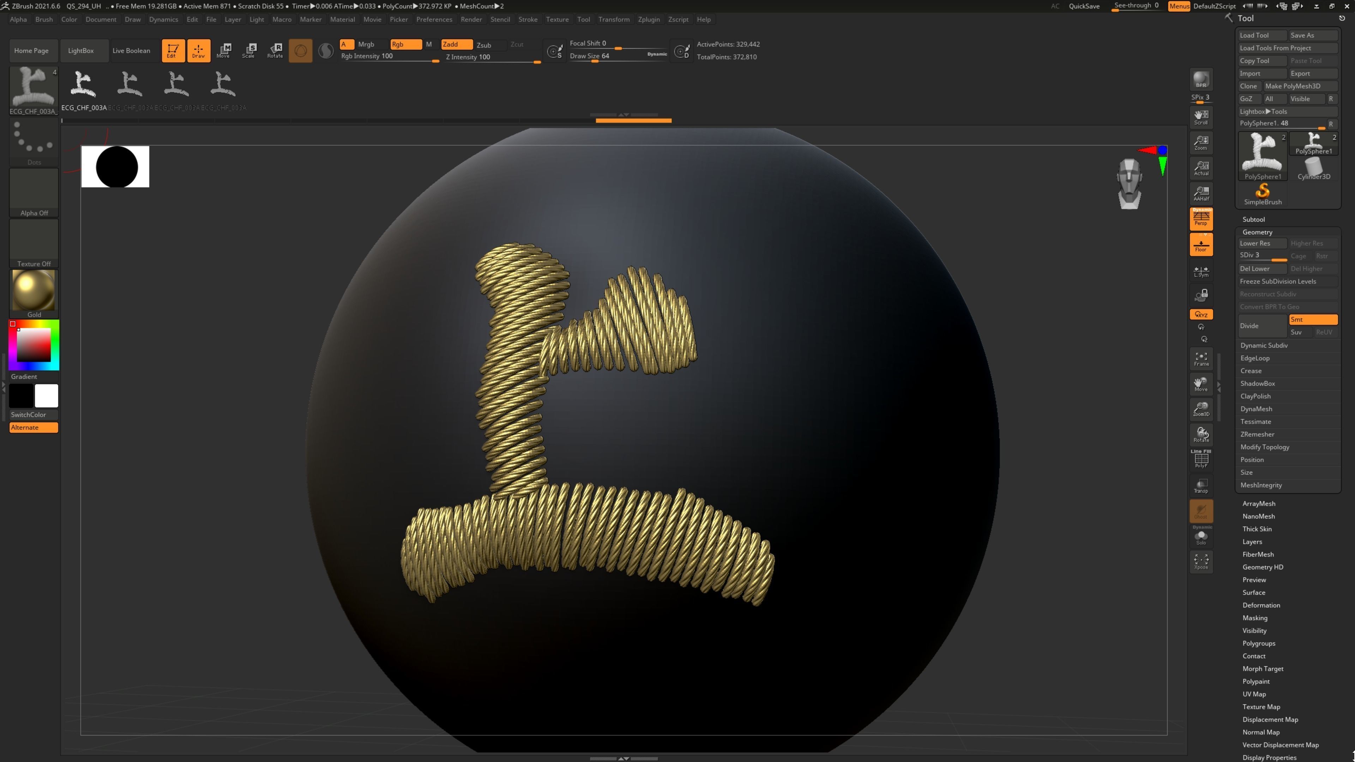Open the Brush menu

44,19
